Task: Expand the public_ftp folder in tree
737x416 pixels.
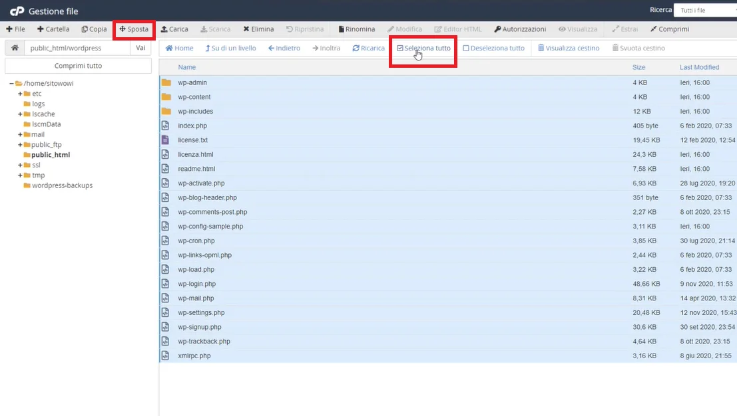Action: click(20, 144)
